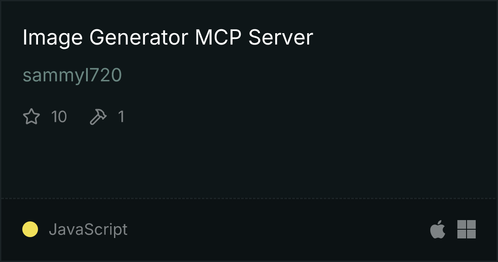Click the word "Server" in the title

(x=281, y=38)
